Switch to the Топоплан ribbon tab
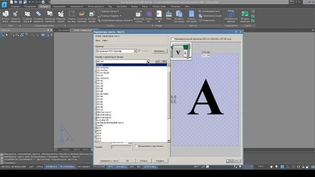The height and width of the screenshot is (177, 315). pos(175,6)
